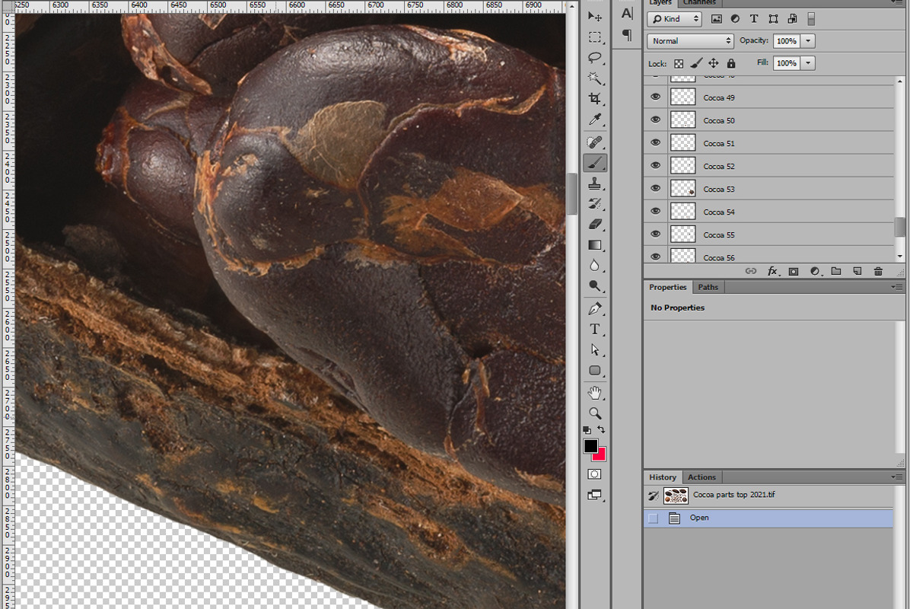Screen dimensions: 913x609
Task: Open the History panel flyout menu
Action: [898, 477]
